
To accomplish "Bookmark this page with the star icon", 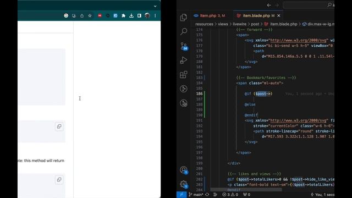I will tap(90, 16).
